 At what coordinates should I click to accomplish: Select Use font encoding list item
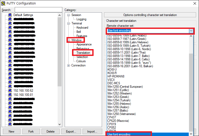(x=148, y=134)
